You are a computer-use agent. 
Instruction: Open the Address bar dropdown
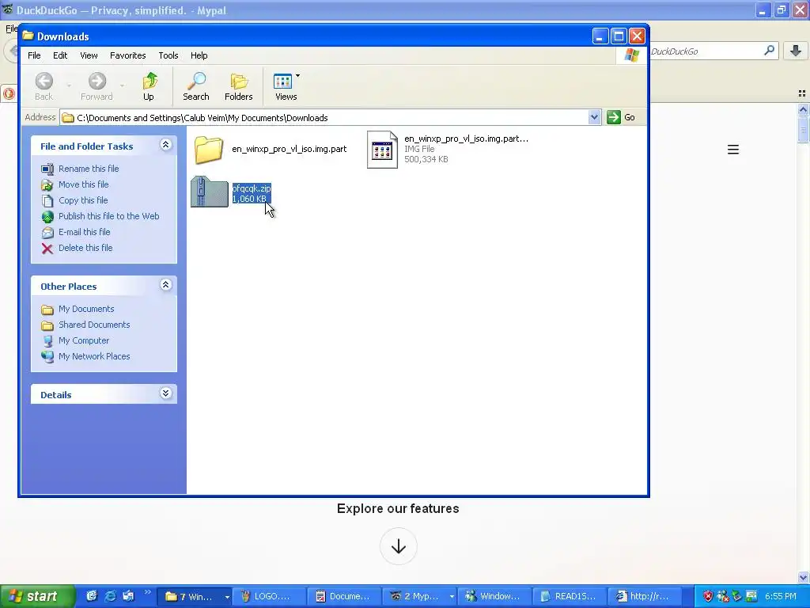594,117
